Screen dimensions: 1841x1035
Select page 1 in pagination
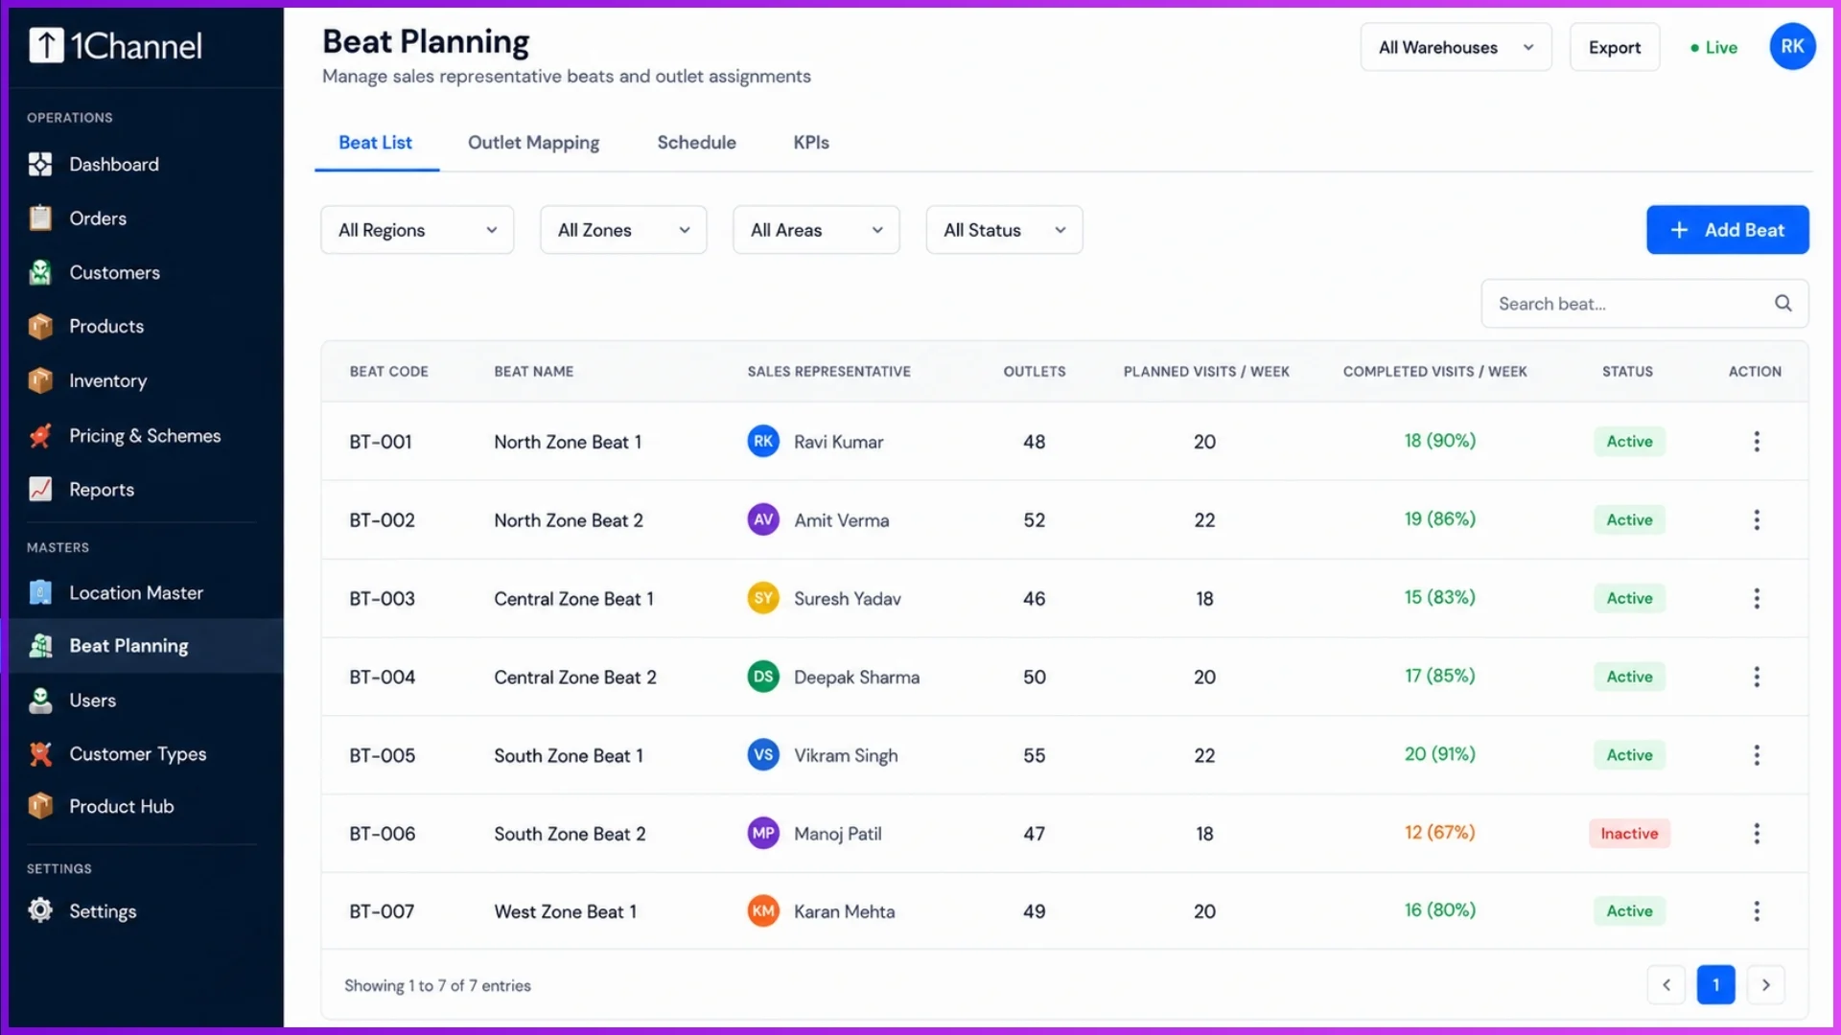click(1715, 985)
